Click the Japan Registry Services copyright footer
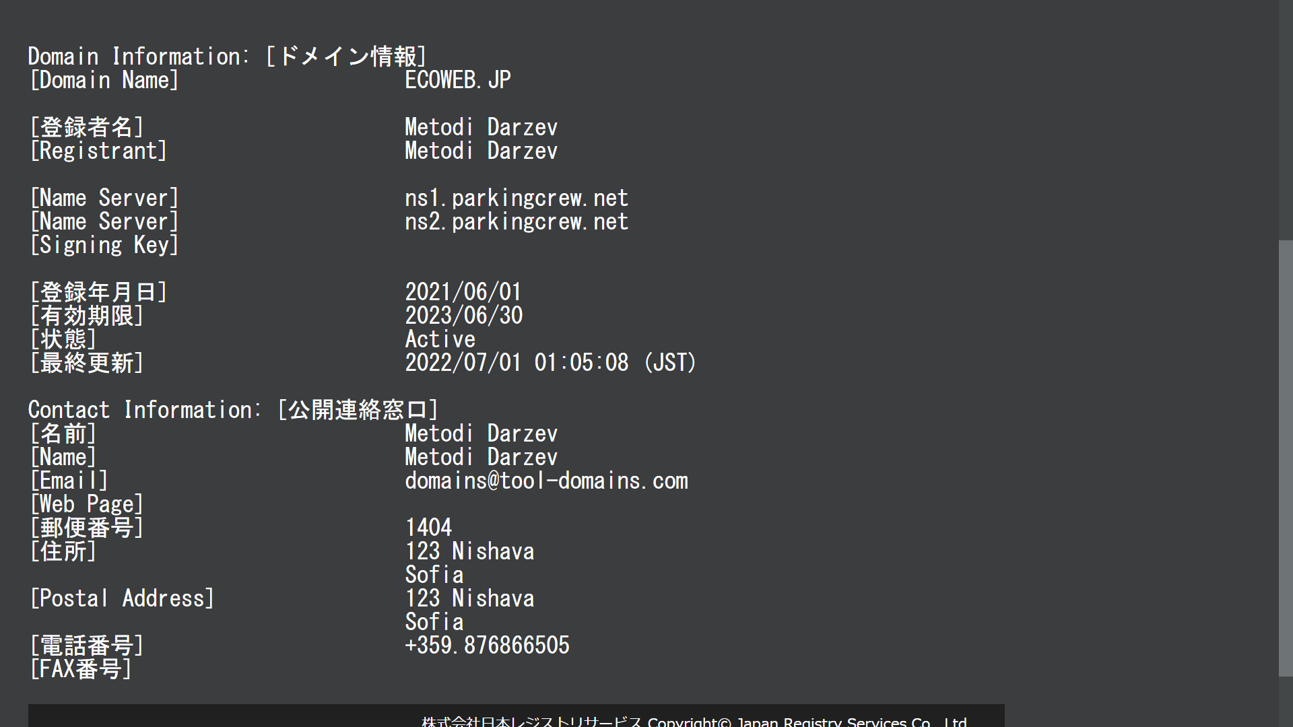The height and width of the screenshot is (727, 1293). [694, 721]
